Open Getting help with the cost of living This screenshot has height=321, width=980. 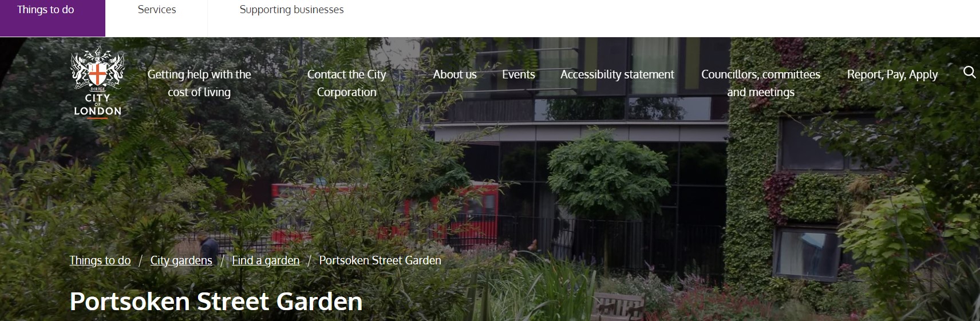(x=199, y=83)
